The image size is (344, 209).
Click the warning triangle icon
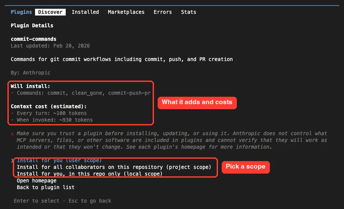[12, 134]
